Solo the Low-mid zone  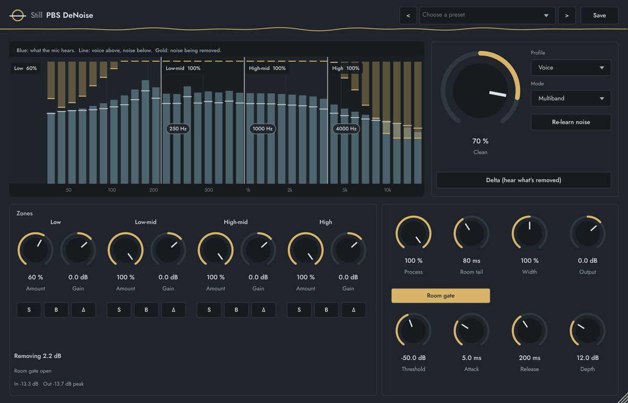(119, 310)
